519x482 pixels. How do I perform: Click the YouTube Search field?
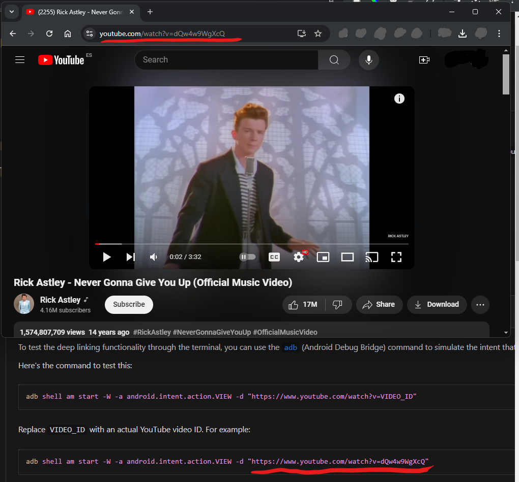tap(226, 60)
